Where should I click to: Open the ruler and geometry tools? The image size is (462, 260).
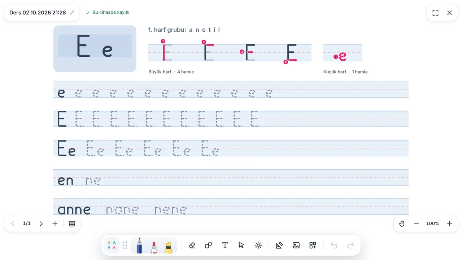tap(279, 246)
